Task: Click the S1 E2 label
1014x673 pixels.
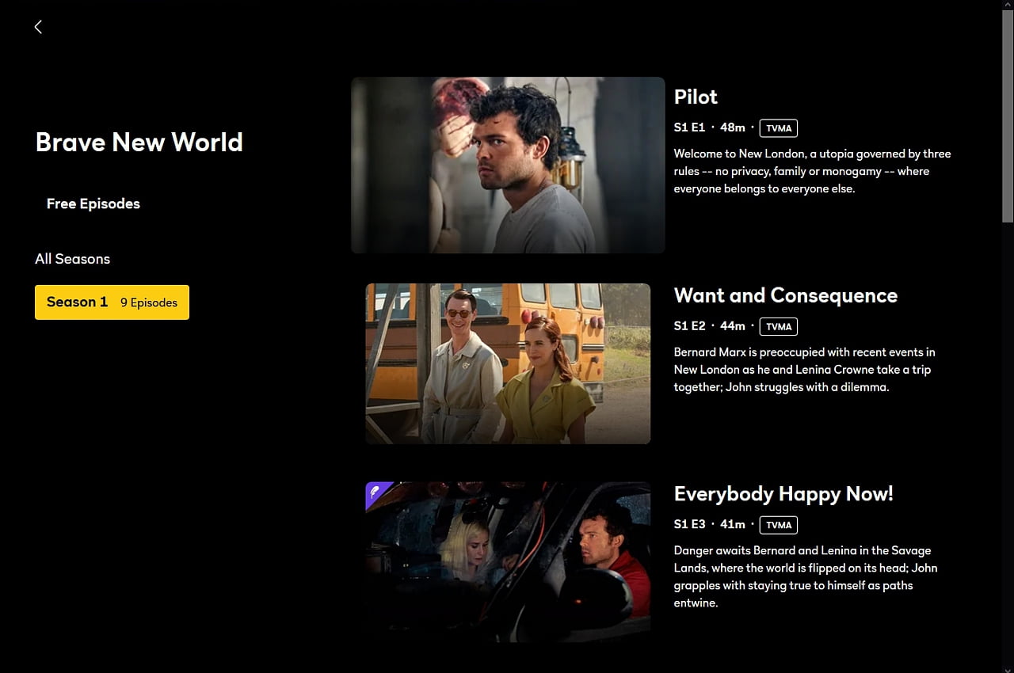Action: coord(689,326)
